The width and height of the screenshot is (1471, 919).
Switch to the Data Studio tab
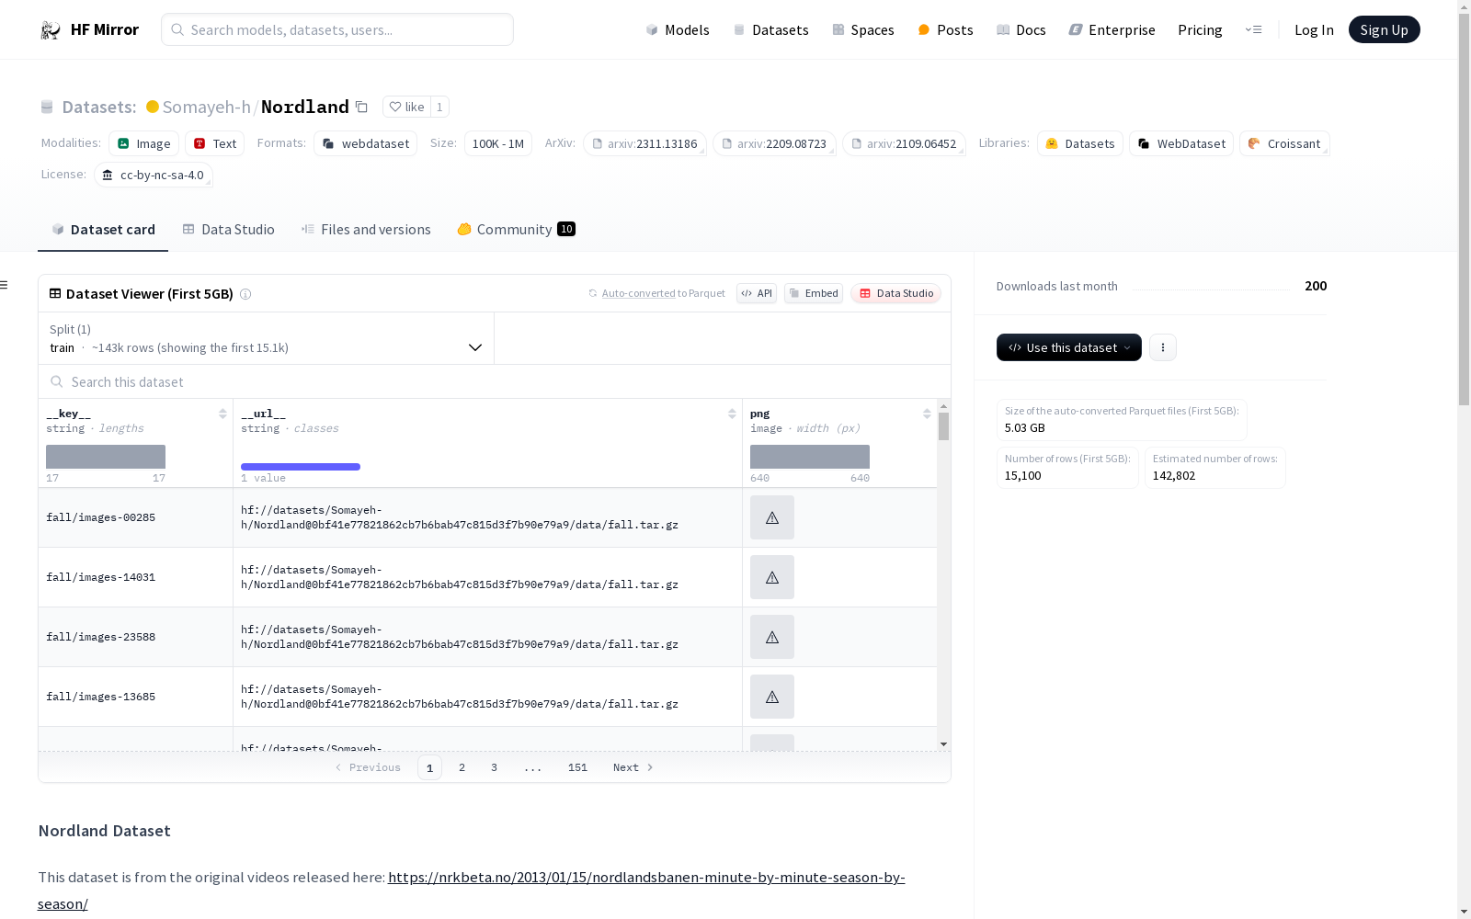(228, 230)
